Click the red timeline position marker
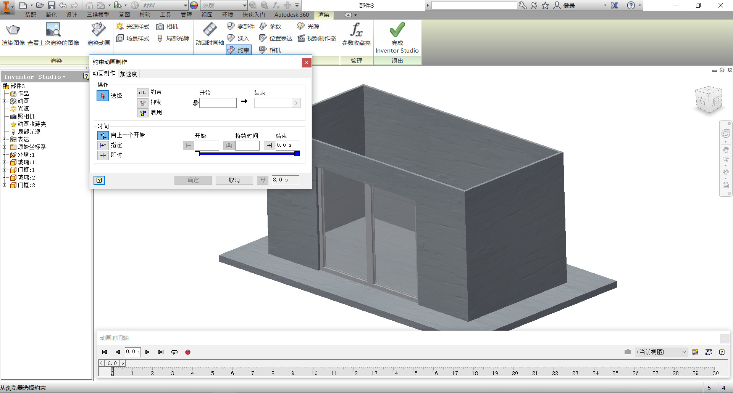 click(x=112, y=371)
